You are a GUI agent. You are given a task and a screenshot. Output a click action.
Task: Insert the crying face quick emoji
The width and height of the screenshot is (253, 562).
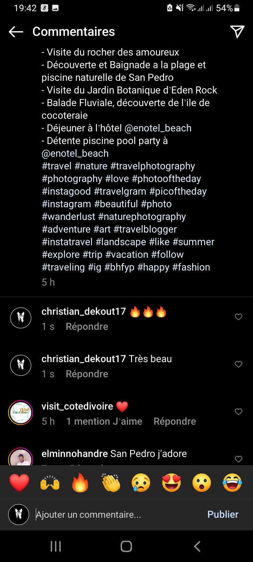coord(141,483)
